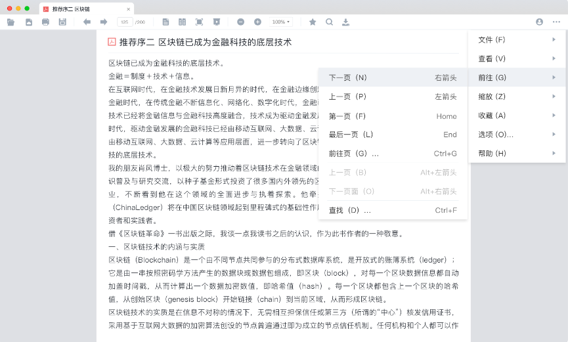Click the document title 推荐序二 区块链已成为金融科技的底层技术

206,43
